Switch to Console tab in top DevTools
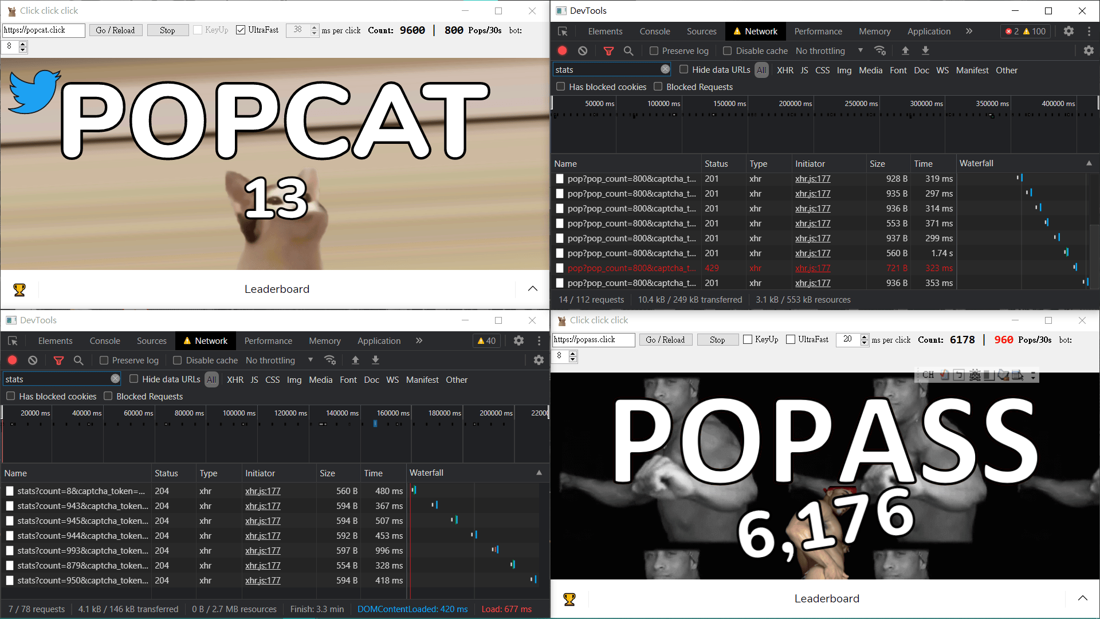 pyautogui.click(x=655, y=32)
